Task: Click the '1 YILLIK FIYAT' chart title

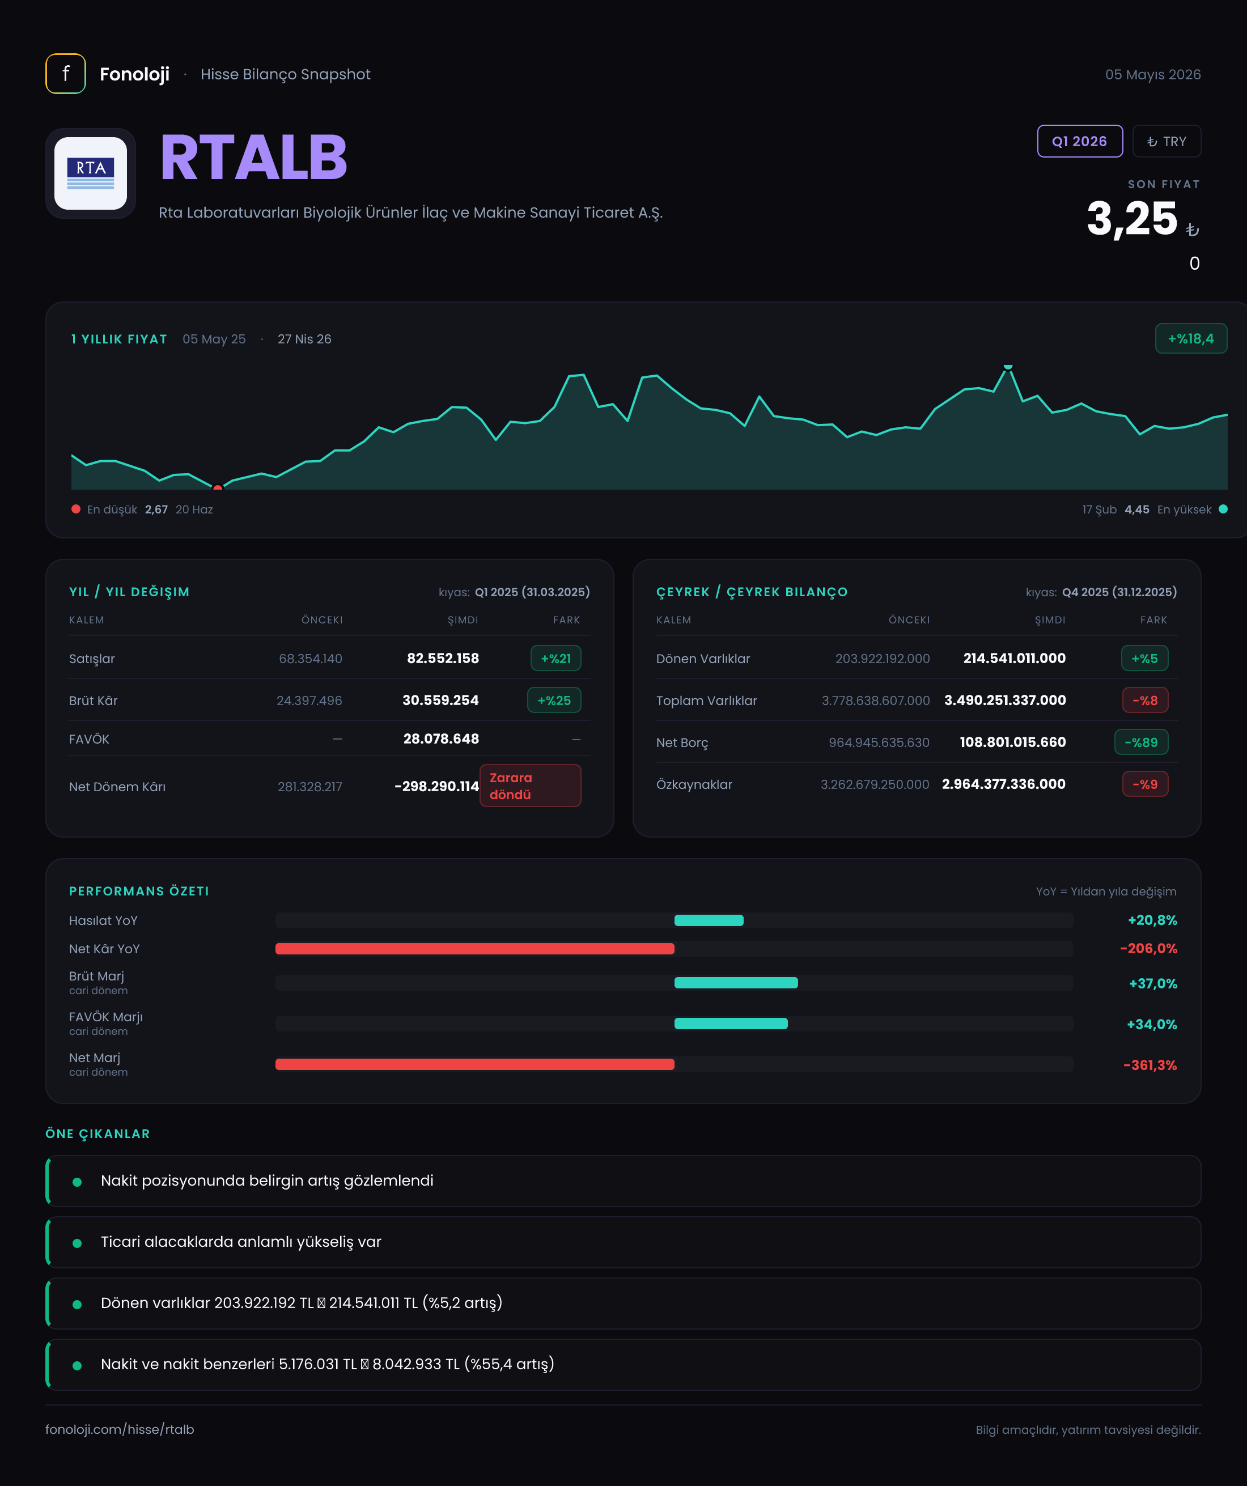Action: coord(119,339)
